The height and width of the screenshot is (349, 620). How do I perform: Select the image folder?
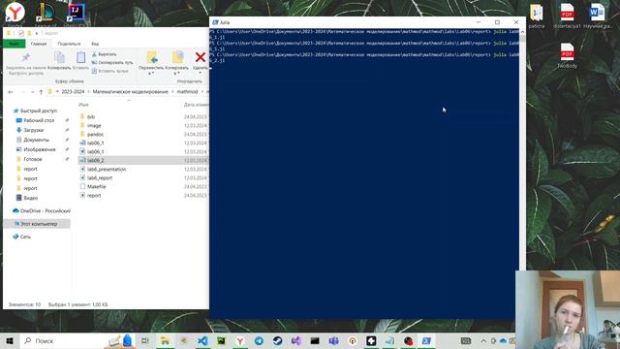click(x=94, y=125)
